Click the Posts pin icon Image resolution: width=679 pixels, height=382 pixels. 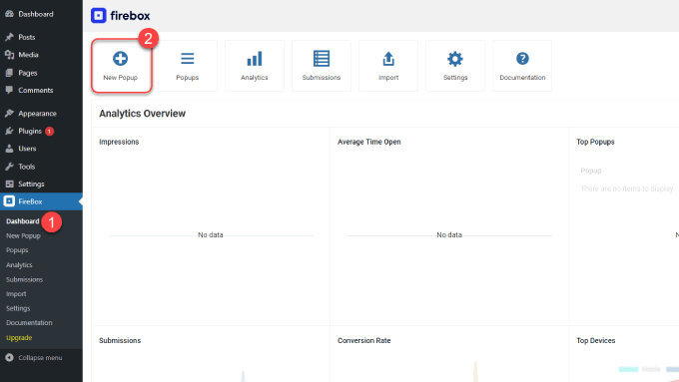9,37
